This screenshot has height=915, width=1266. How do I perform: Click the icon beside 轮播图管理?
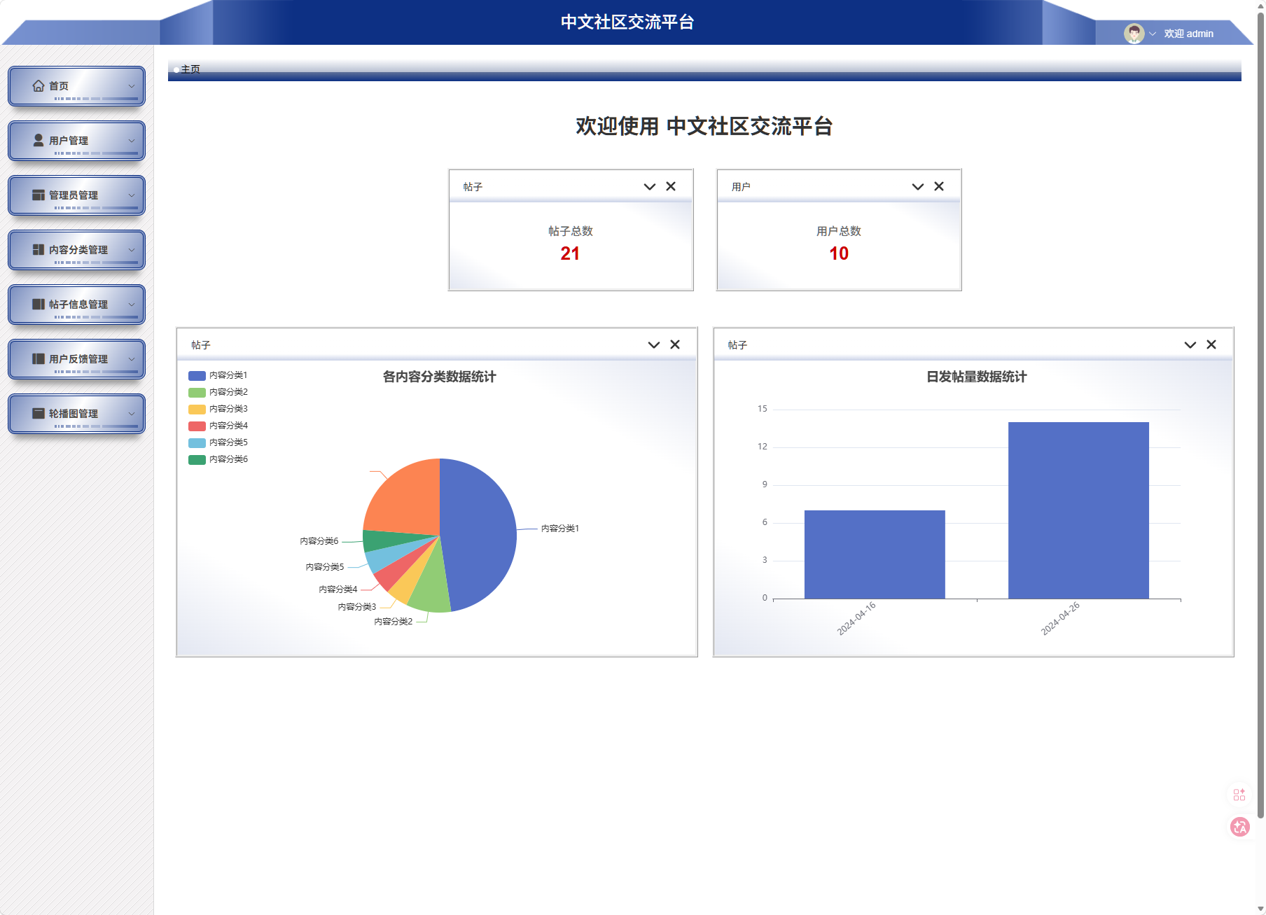pos(39,413)
